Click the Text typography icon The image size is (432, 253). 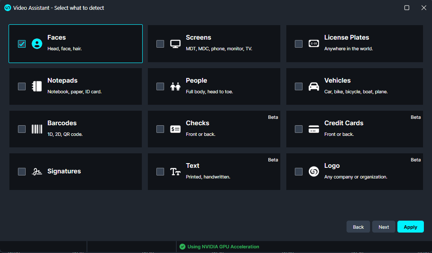point(176,172)
